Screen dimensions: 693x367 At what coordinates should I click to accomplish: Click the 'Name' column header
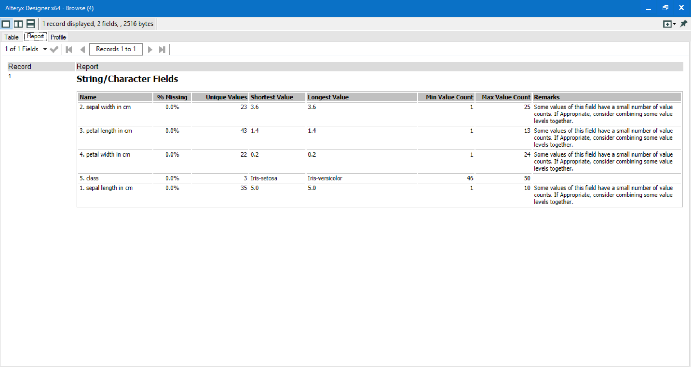88,97
